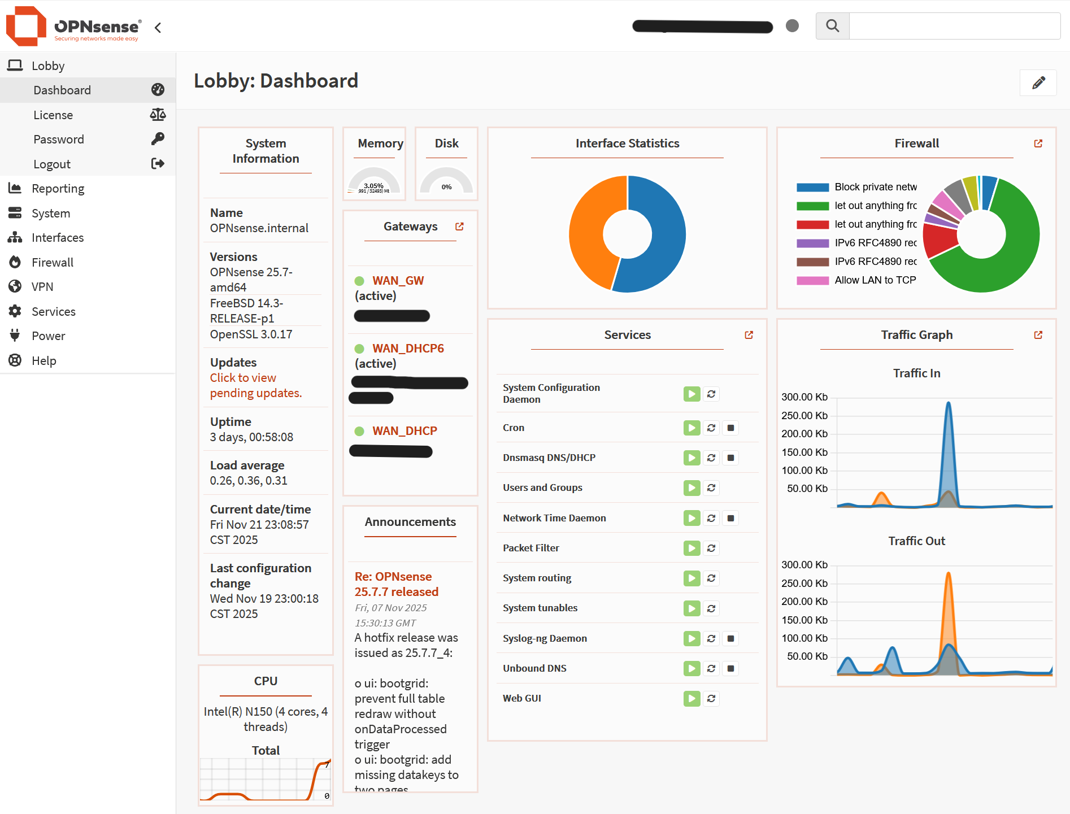
Task: Select the Password menu item
Action: click(59, 140)
